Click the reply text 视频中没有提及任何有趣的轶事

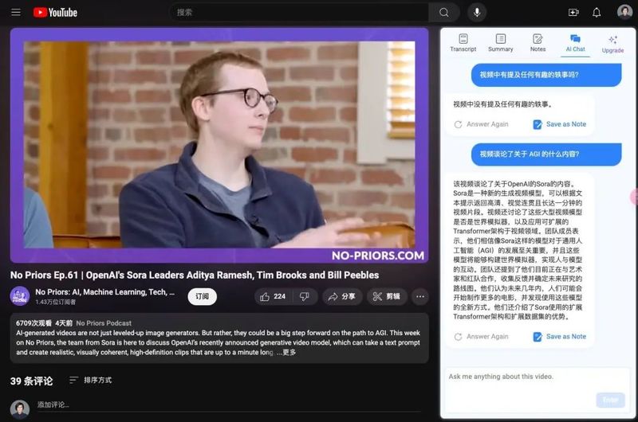pyautogui.click(x=503, y=104)
